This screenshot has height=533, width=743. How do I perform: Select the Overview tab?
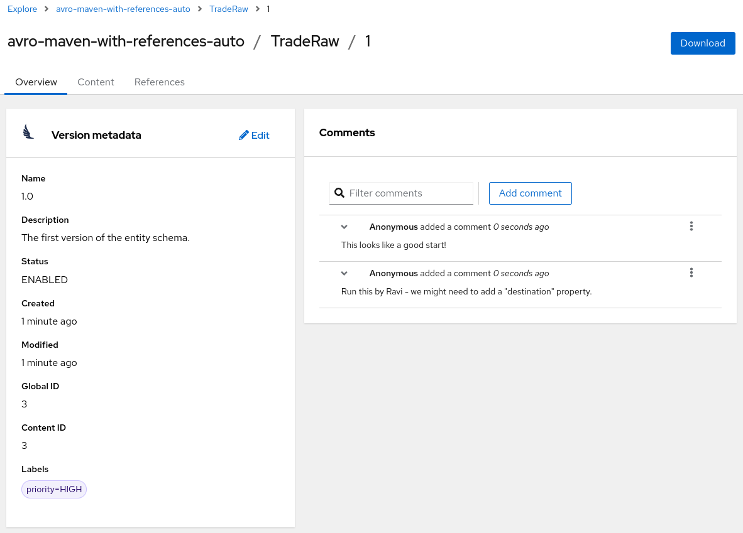pos(36,82)
